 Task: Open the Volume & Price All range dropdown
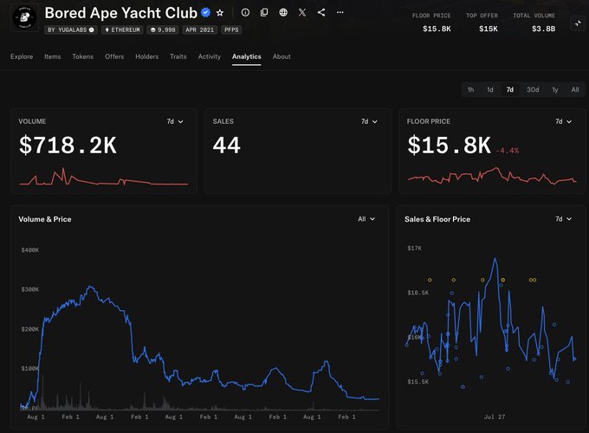click(x=366, y=219)
